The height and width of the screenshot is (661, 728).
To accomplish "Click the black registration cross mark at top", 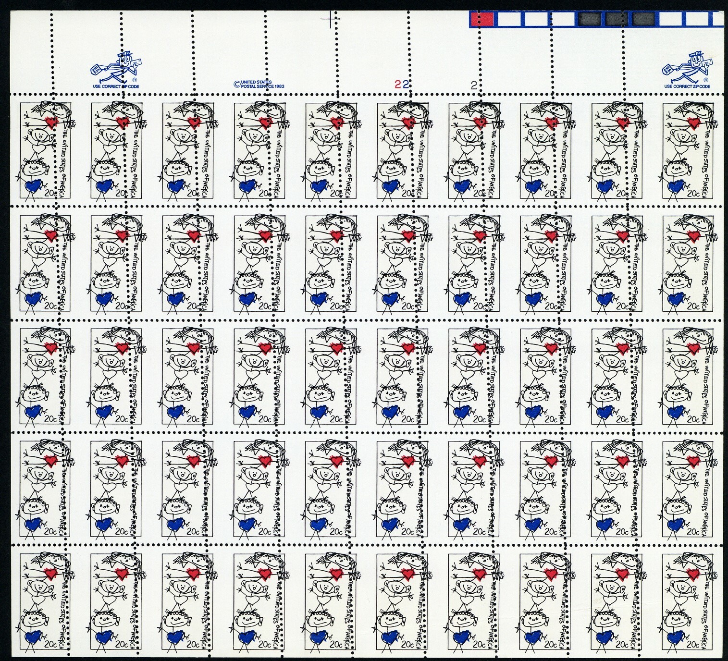I will [x=330, y=20].
